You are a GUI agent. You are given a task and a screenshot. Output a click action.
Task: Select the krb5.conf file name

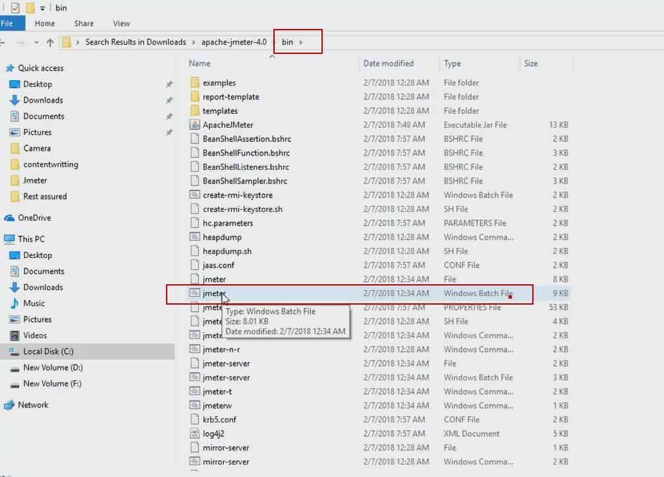click(x=219, y=420)
